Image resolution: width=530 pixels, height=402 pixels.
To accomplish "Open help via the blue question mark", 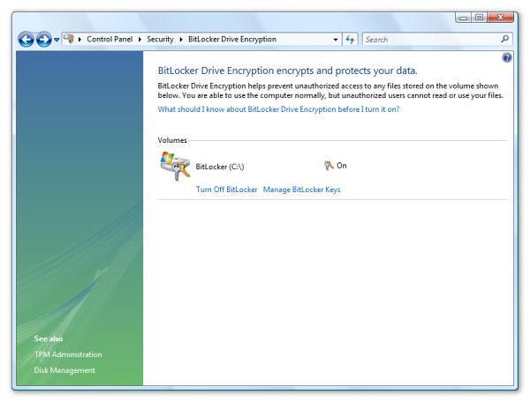I will 507,57.
